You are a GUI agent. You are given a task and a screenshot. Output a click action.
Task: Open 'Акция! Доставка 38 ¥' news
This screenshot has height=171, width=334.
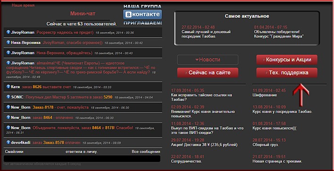pos(204,145)
